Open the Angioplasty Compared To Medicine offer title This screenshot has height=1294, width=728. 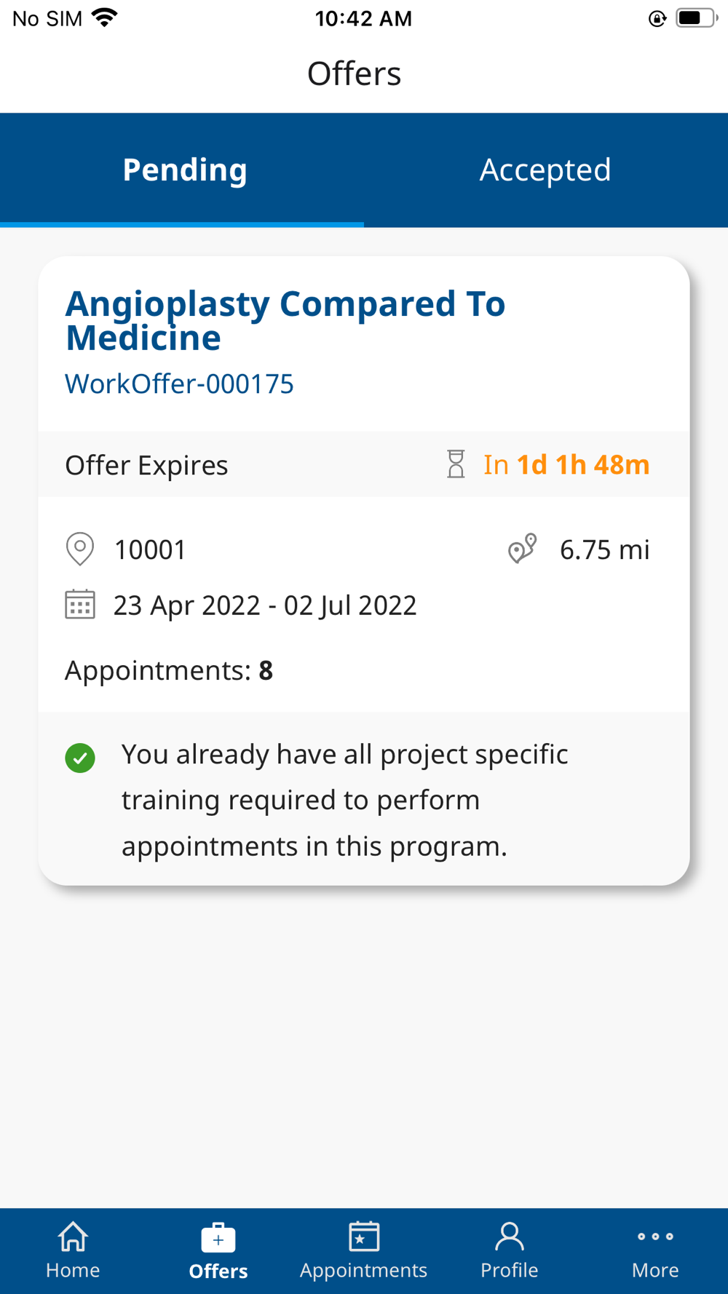285,321
